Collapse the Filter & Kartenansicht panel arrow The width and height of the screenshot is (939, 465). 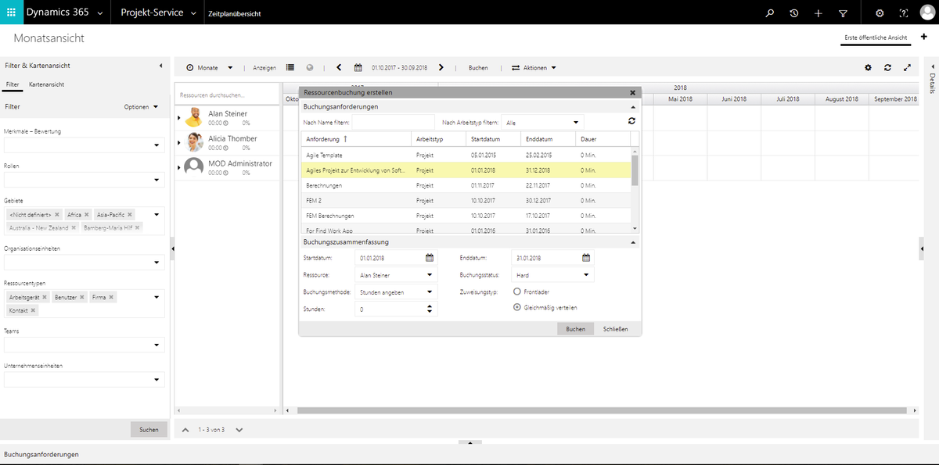coord(160,66)
